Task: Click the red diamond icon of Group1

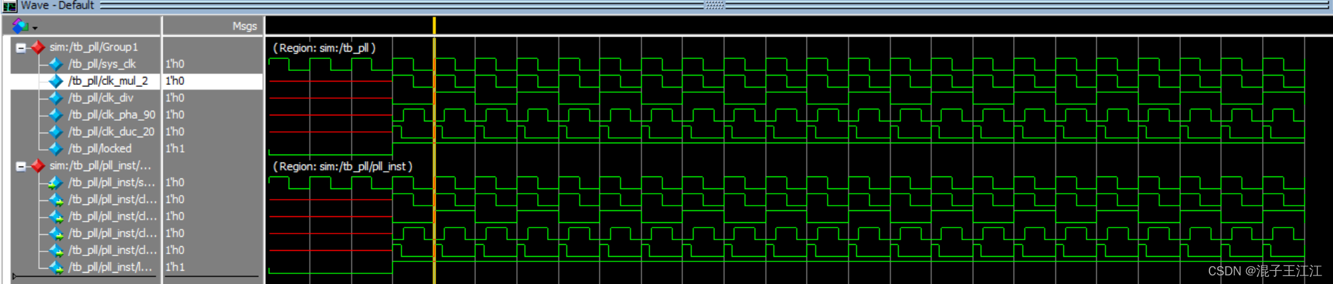Action: [38, 47]
